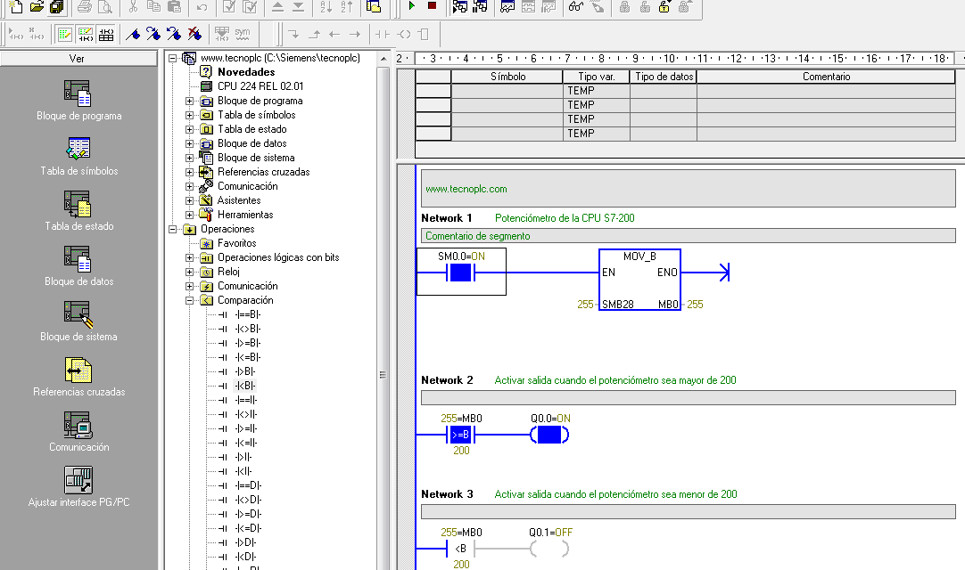This screenshot has height=570, width=965.
Task: Toggle program status with the glasses icon
Action: 575,7
